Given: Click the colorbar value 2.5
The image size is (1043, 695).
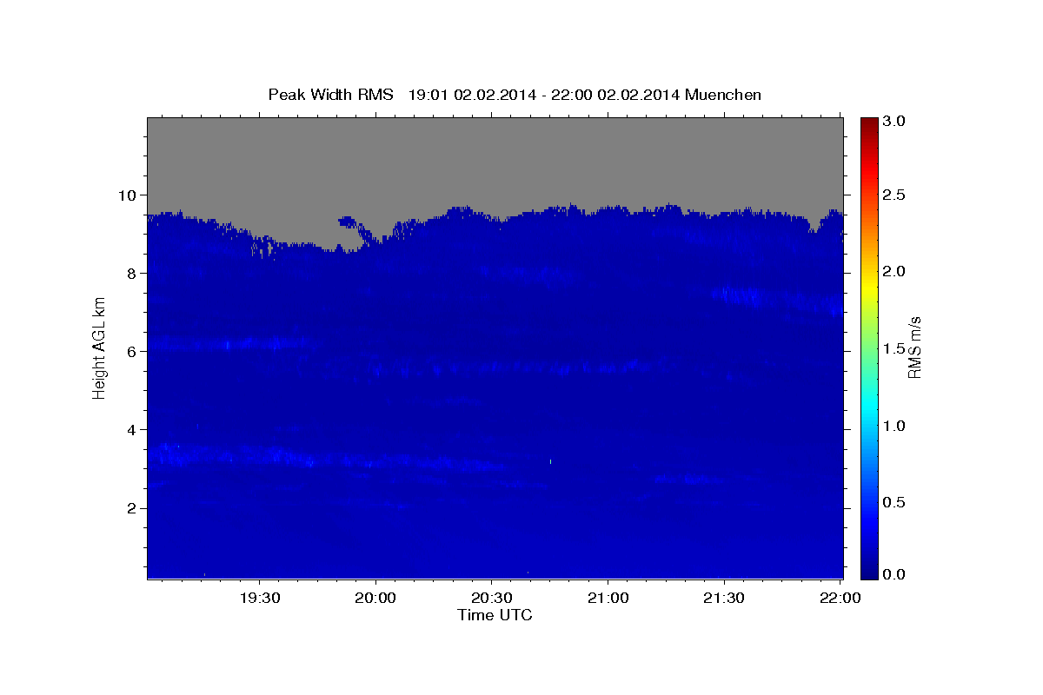Looking at the screenshot, I should (x=895, y=195).
